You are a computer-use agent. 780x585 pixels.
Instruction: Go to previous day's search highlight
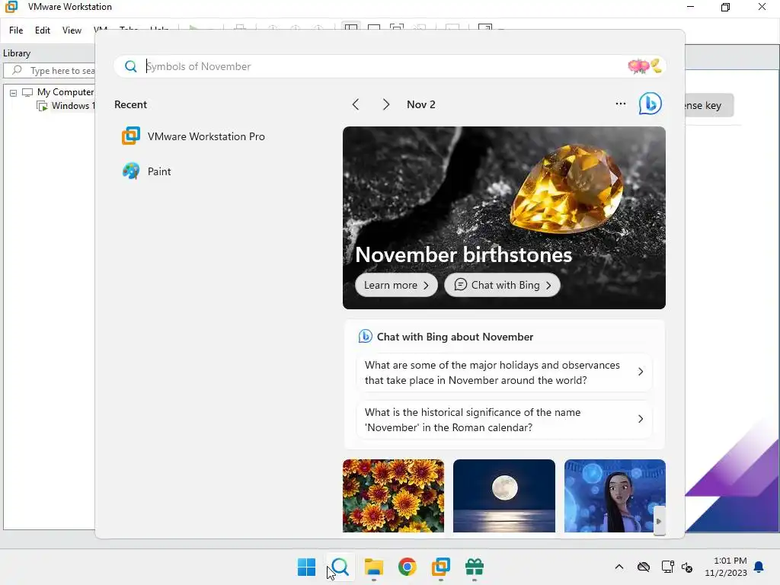355,104
